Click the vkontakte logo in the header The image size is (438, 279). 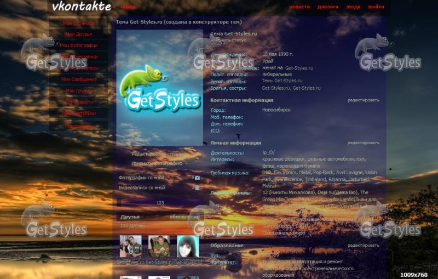[82, 7]
